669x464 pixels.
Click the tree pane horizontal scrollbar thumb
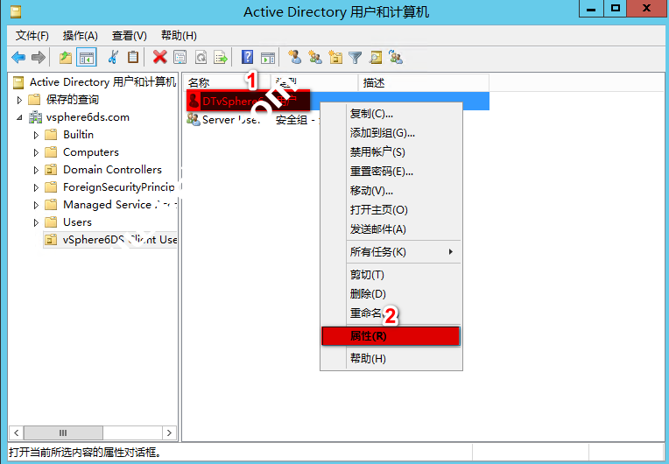point(63,432)
